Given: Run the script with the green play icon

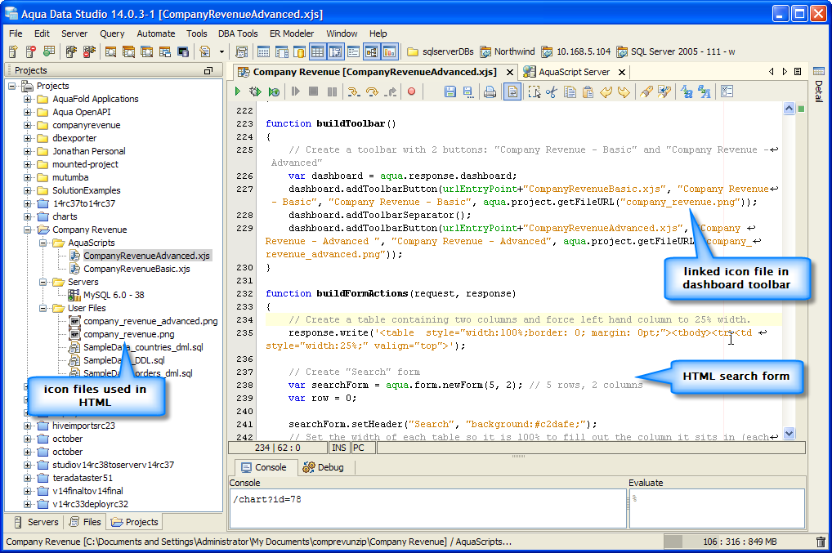Looking at the screenshot, I should coord(237,91).
